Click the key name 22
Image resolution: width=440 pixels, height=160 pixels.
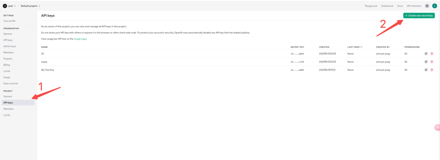[x=42, y=53]
